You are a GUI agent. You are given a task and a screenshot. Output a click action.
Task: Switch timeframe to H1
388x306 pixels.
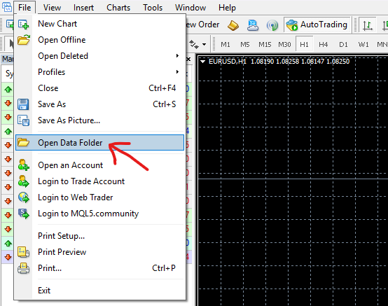pyautogui.click(x=304, y=45)
